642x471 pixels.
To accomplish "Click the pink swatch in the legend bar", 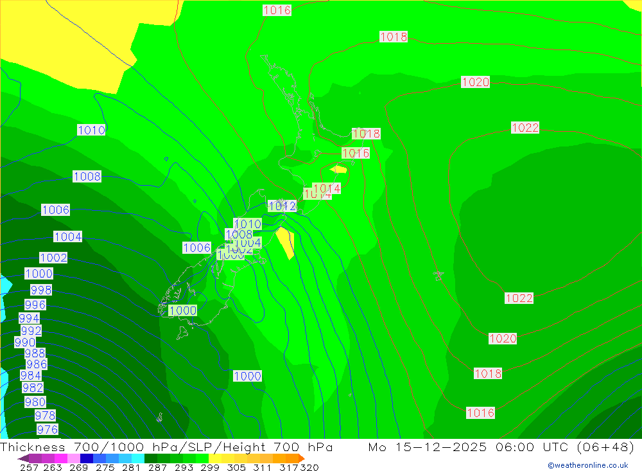I will tap(74, 458).
